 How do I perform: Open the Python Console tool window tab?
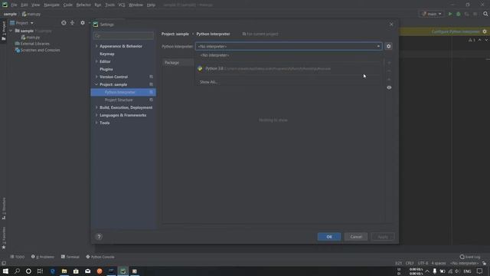click(100, 257)
